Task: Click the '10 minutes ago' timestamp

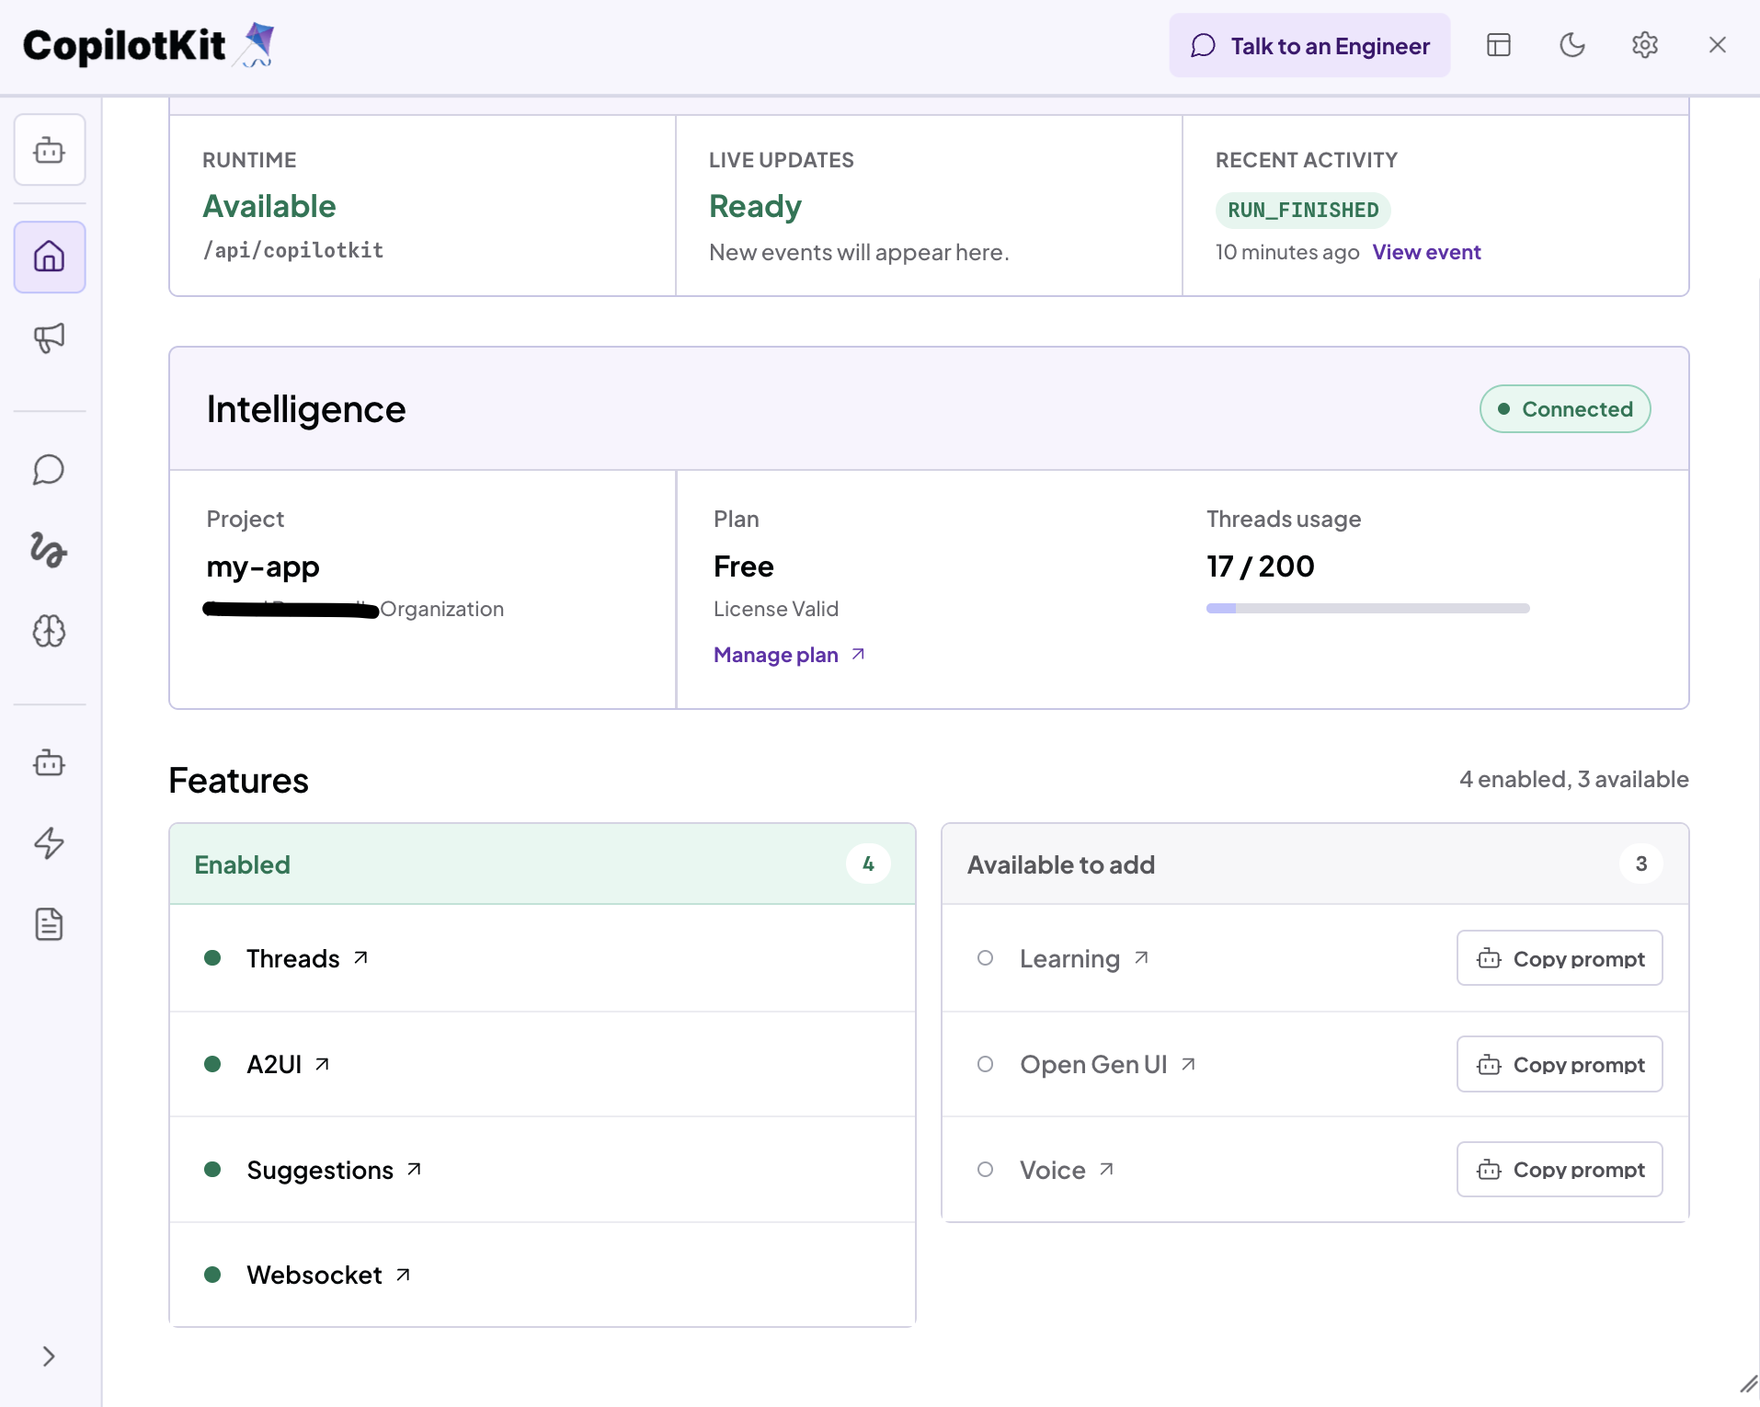Action: point(1287,252)
